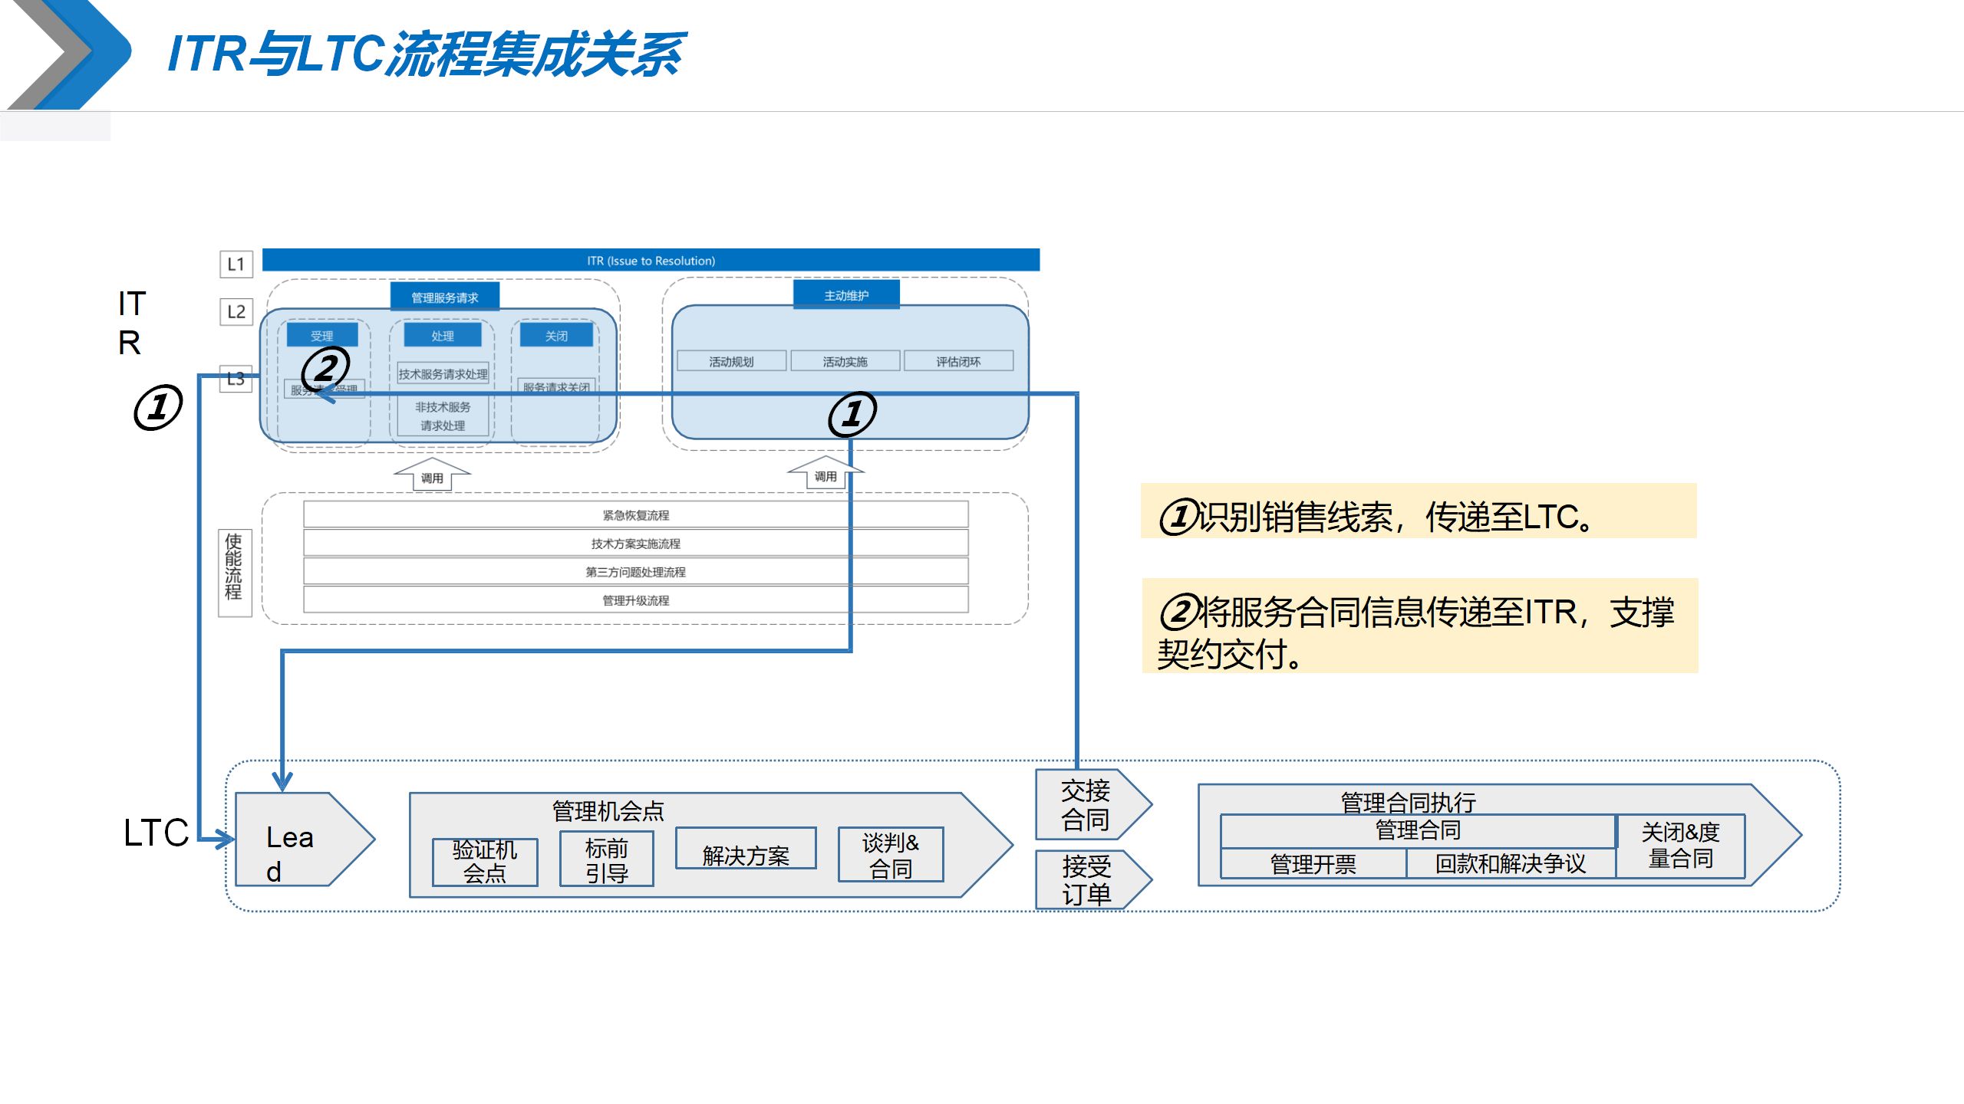Screen dimensions: 1964x1104
Task: Click the L2 level label
Action: click(236, 311)
